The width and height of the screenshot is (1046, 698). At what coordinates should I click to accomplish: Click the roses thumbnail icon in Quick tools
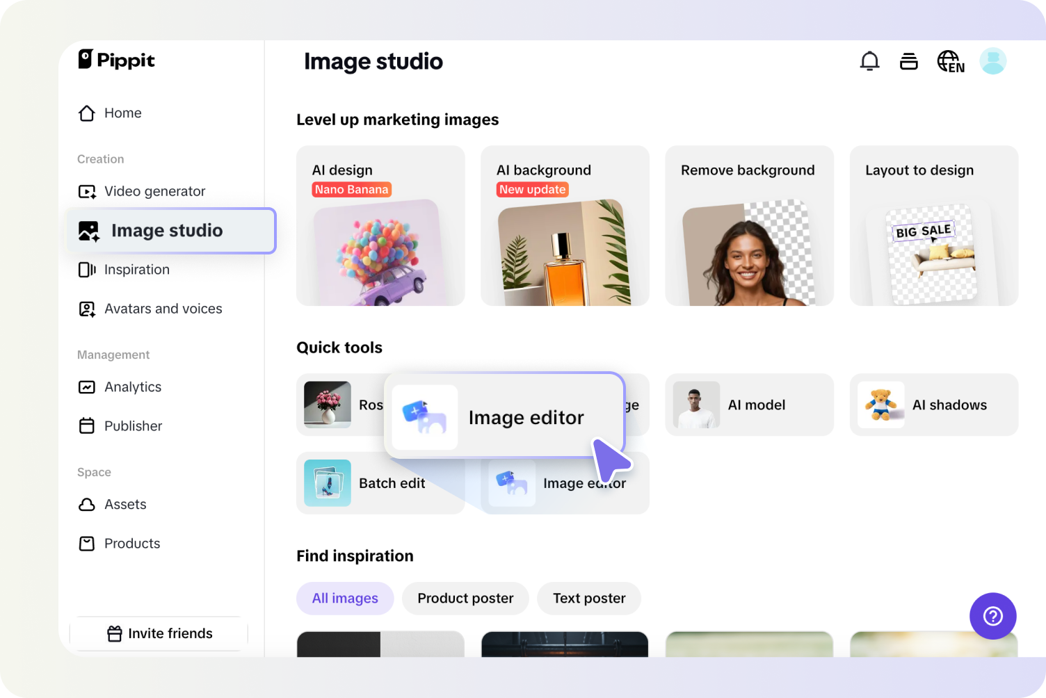point(328,405)
